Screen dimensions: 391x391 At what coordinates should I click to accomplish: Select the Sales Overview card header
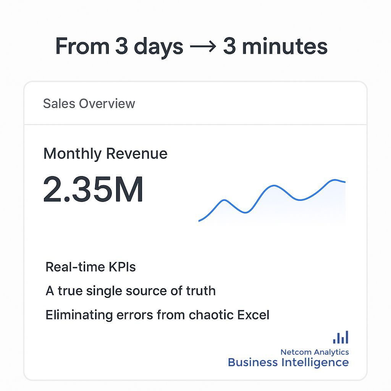coord(89,103)
